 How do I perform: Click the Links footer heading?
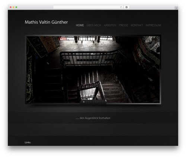[28, 143]
